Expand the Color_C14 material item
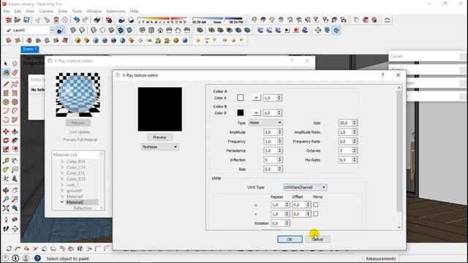 coord(62,167)
